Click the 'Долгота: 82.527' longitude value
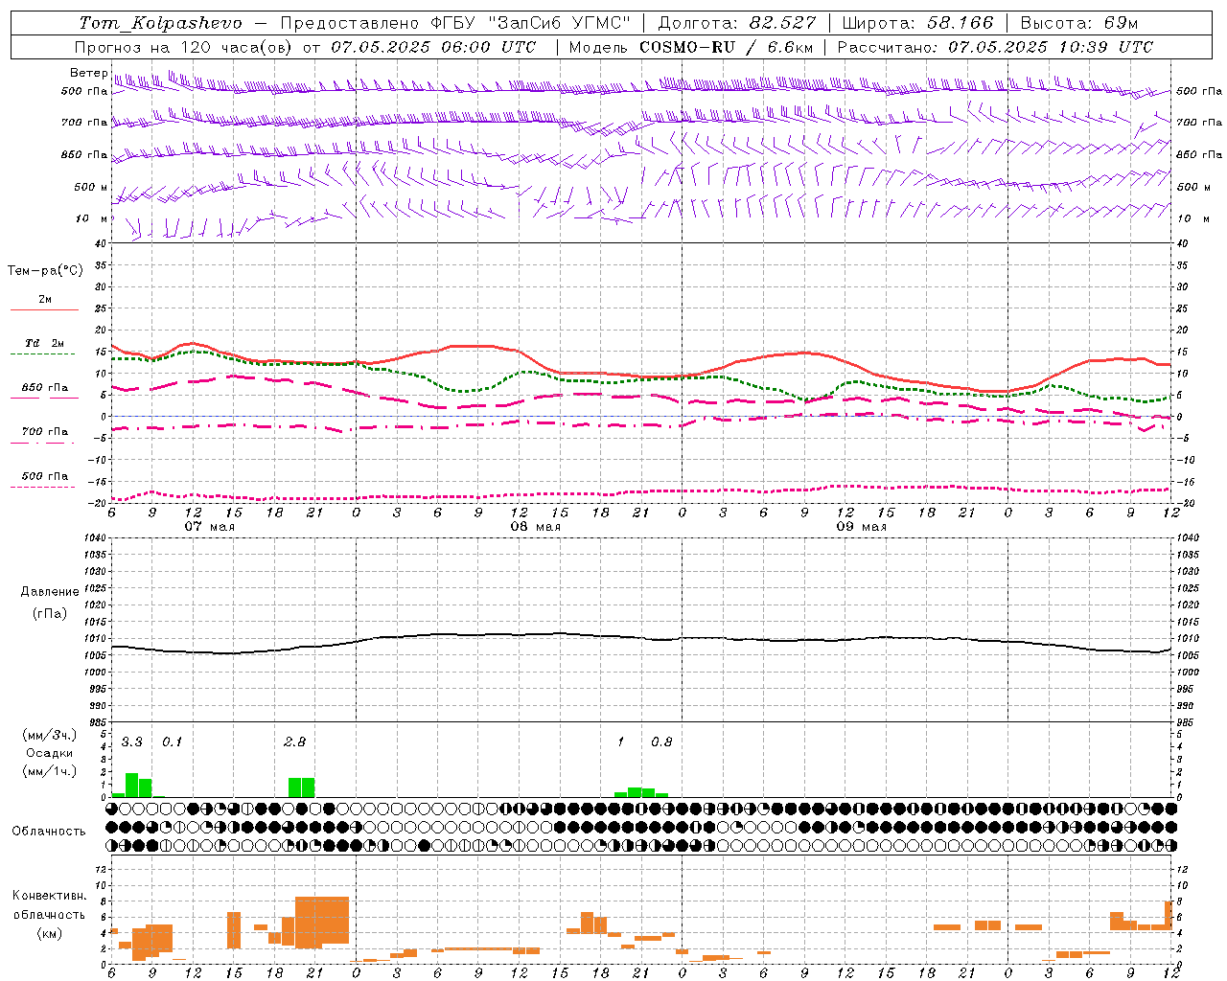 pyautogui.click(x=737, y=23)
